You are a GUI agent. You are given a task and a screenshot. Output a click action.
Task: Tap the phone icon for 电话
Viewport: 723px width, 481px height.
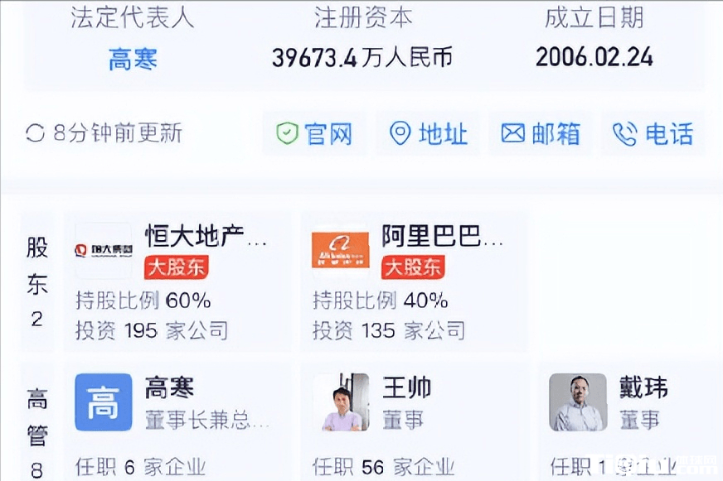(x=624, y=133)
